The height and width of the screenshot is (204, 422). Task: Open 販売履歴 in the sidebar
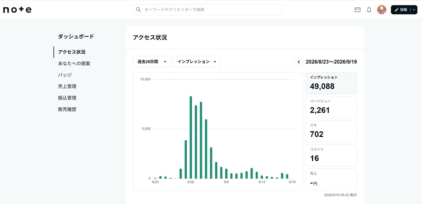[67, 109]
